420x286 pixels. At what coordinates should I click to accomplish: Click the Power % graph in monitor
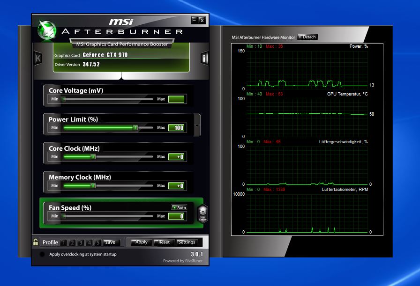307,70
